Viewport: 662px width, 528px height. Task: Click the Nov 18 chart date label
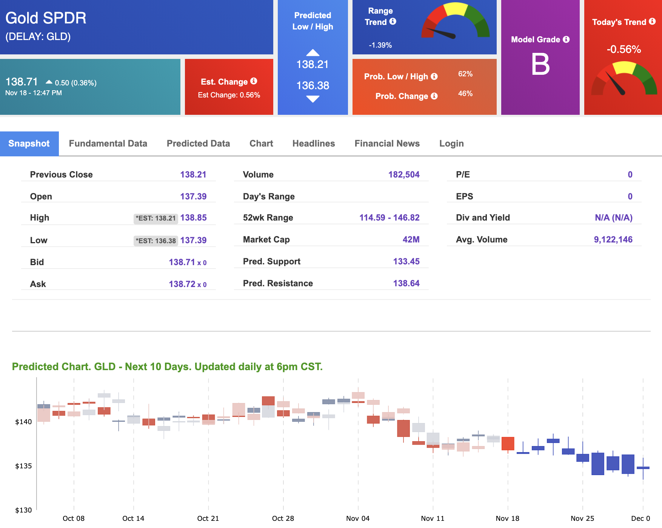pos(507,518)
